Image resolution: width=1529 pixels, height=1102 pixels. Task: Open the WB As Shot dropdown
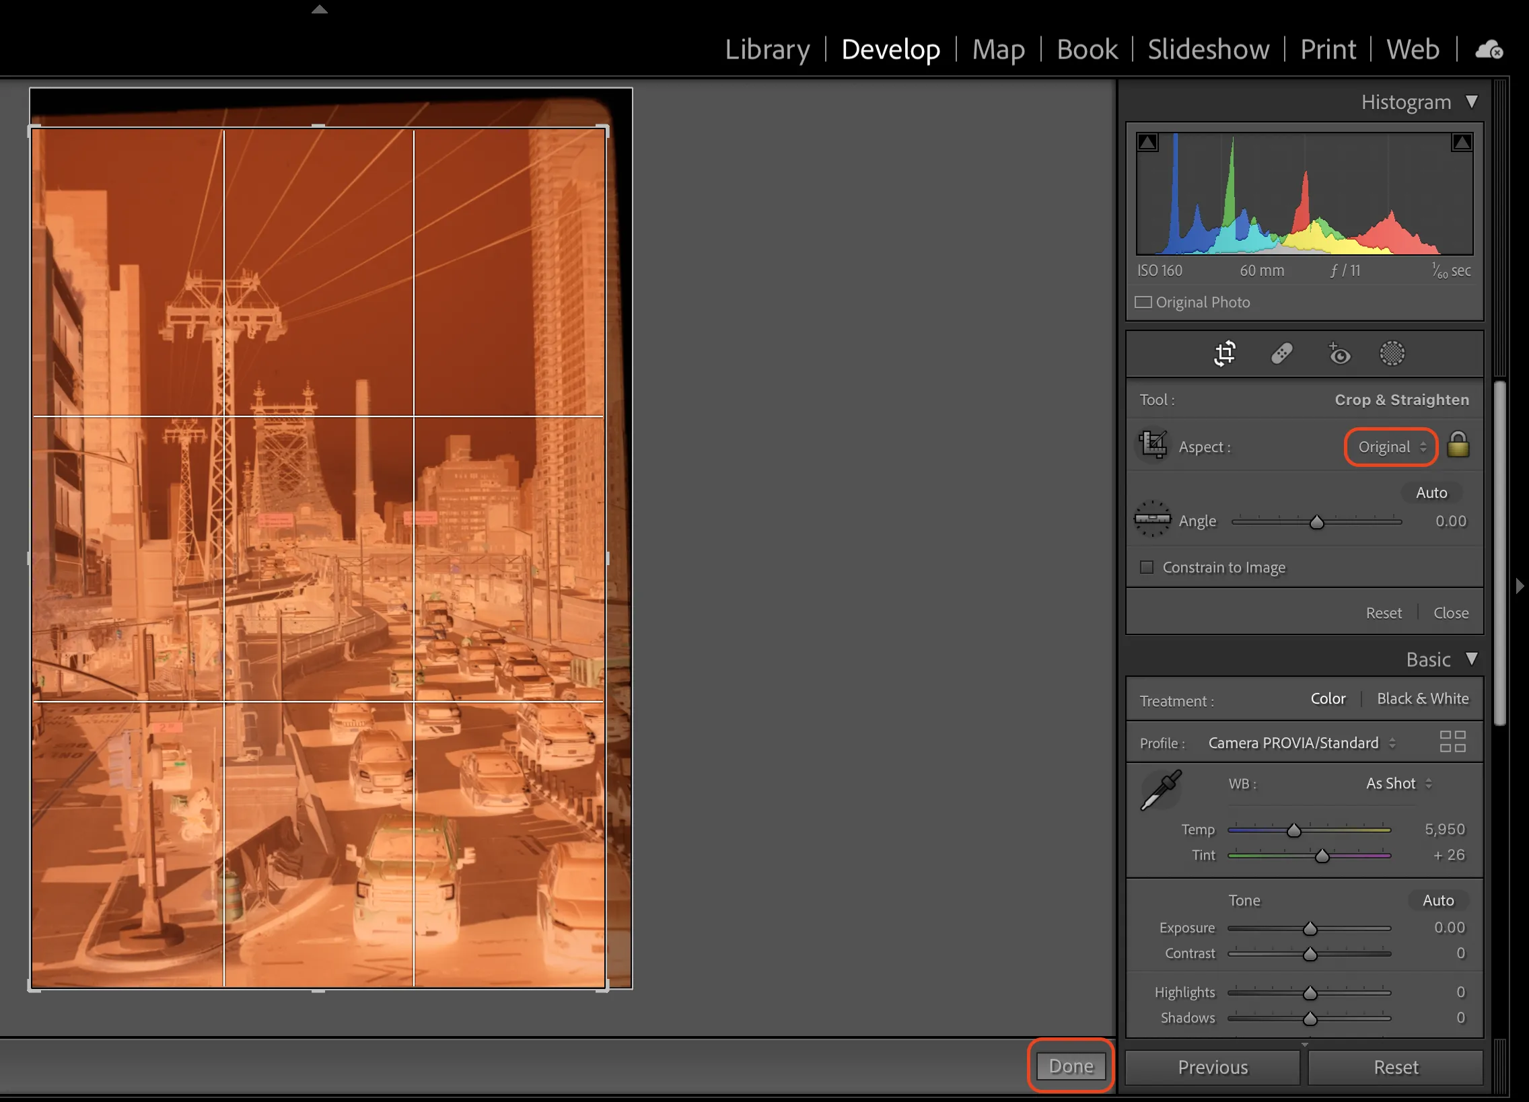[x=1398, y=783]
